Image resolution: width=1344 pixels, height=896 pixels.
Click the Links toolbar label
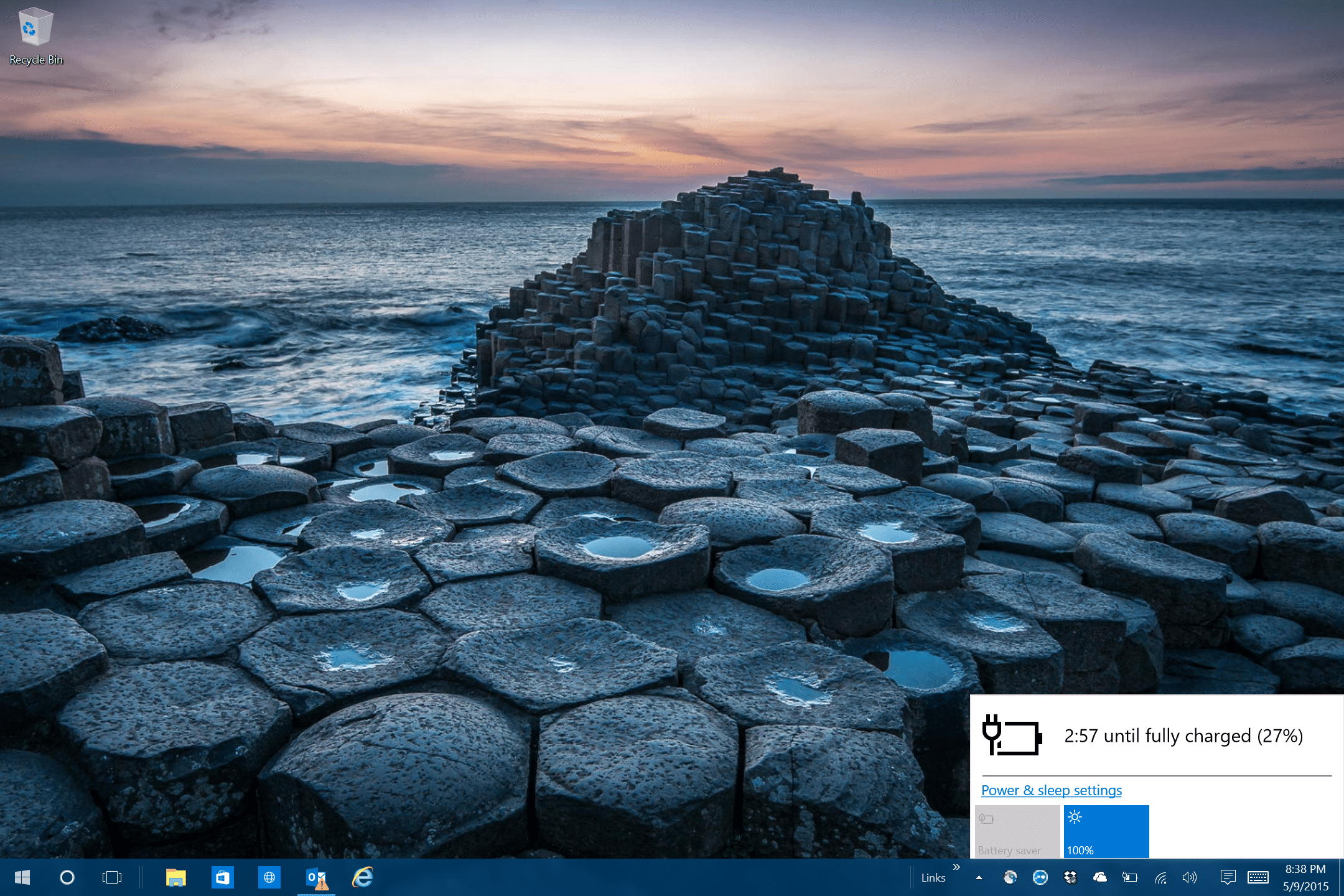point(933,878)
